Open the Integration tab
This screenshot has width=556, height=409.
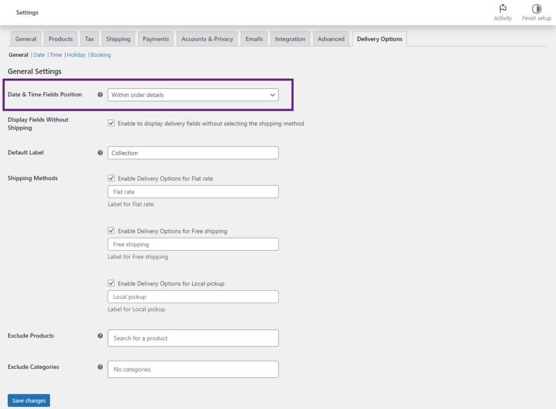[x=290, y=39]
